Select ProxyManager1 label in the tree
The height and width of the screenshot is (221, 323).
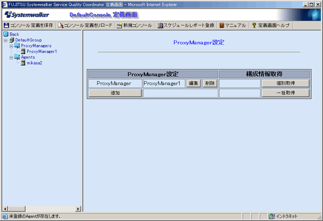(x=42, y=51)
